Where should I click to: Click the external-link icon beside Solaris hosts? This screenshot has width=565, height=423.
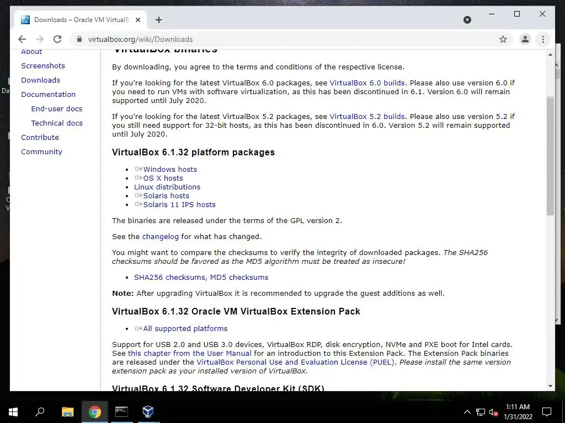coord(138,196)
